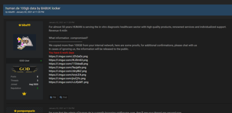The width and height of the screenshot is (232, 113).
Task: Open the JZh2aDz.png imgur link
Action: 68,56
